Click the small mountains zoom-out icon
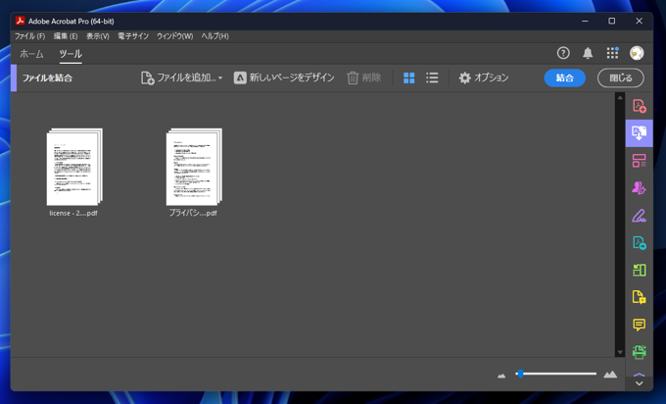666x404 pixels. click(x=501, y=376)
